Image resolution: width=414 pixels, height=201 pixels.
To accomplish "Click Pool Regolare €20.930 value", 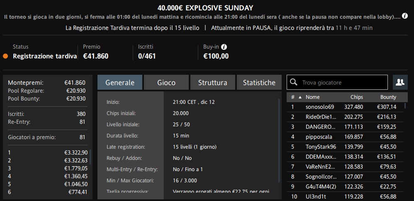I will coord(76,91).
